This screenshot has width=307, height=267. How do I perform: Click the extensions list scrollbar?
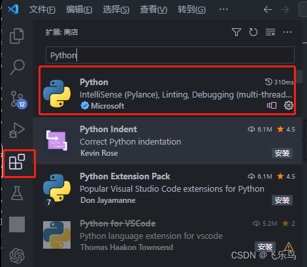click(x=300, y=77)
